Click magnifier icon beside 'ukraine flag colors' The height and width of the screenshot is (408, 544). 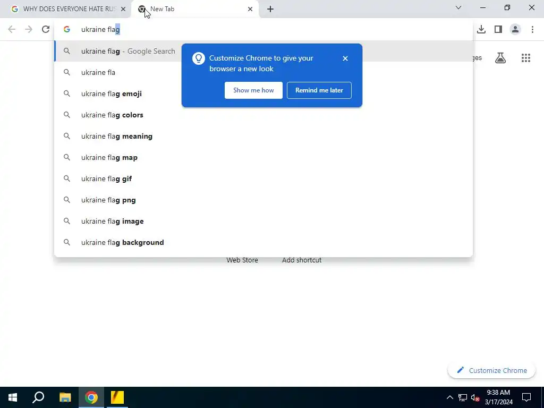coord(67,115)
